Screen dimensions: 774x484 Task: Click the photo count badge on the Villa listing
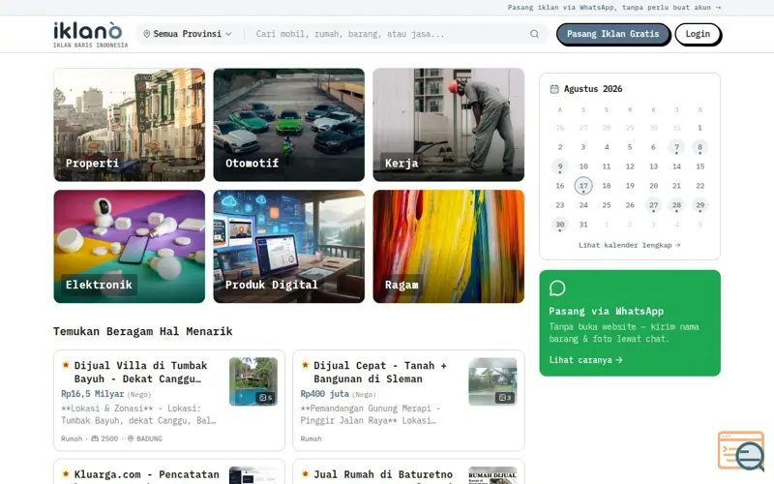pyautogui.click(x=266, y=398)
